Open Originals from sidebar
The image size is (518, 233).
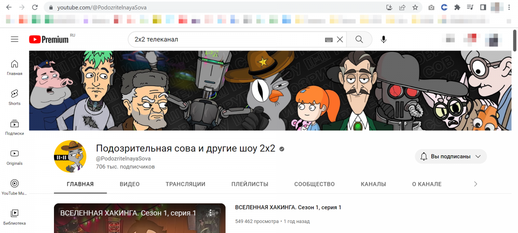[15, 157]
